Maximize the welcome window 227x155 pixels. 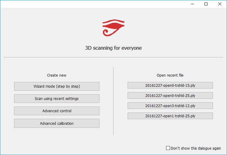[x=206, y=4]
